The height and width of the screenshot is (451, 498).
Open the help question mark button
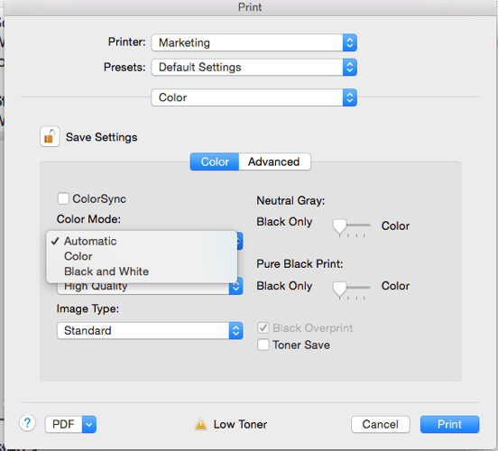(28, 423)
